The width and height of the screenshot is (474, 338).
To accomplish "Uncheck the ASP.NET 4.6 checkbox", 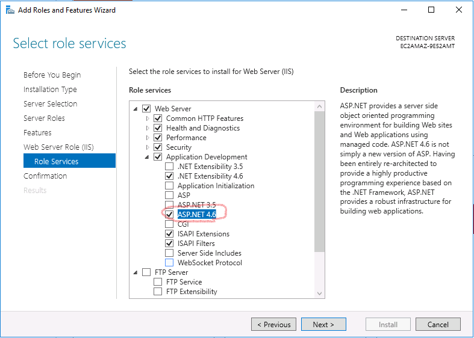I will tap(169, 215).
